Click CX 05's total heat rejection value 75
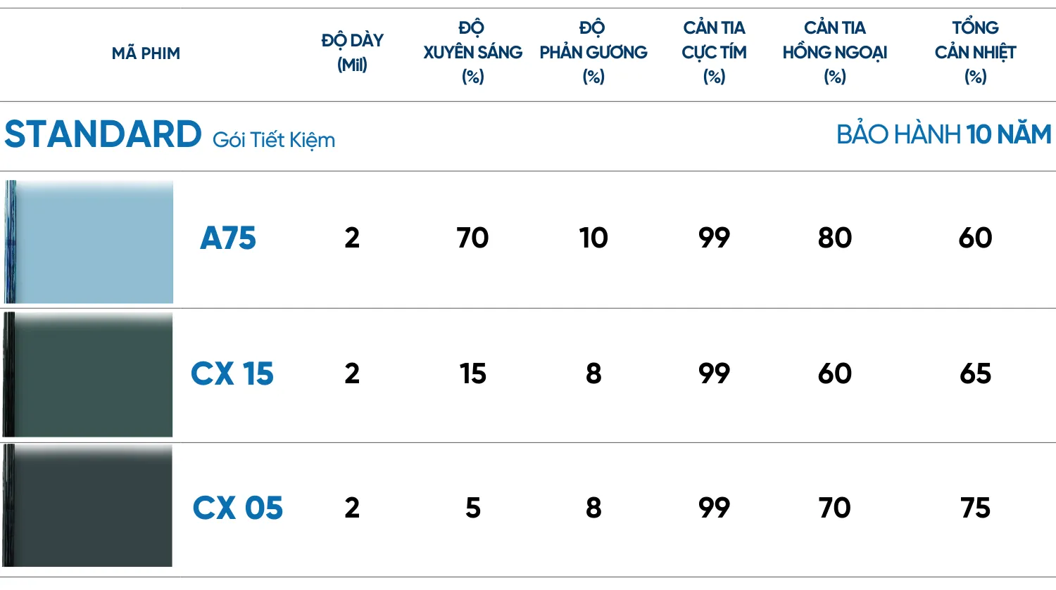1056x590 pixels. (x=975, y=508)
